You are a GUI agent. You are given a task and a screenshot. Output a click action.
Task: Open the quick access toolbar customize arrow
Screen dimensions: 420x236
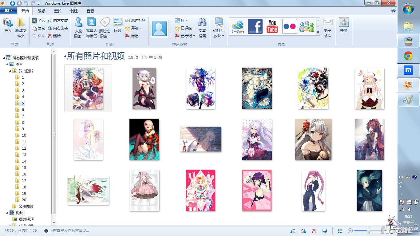tap(39, 3)
